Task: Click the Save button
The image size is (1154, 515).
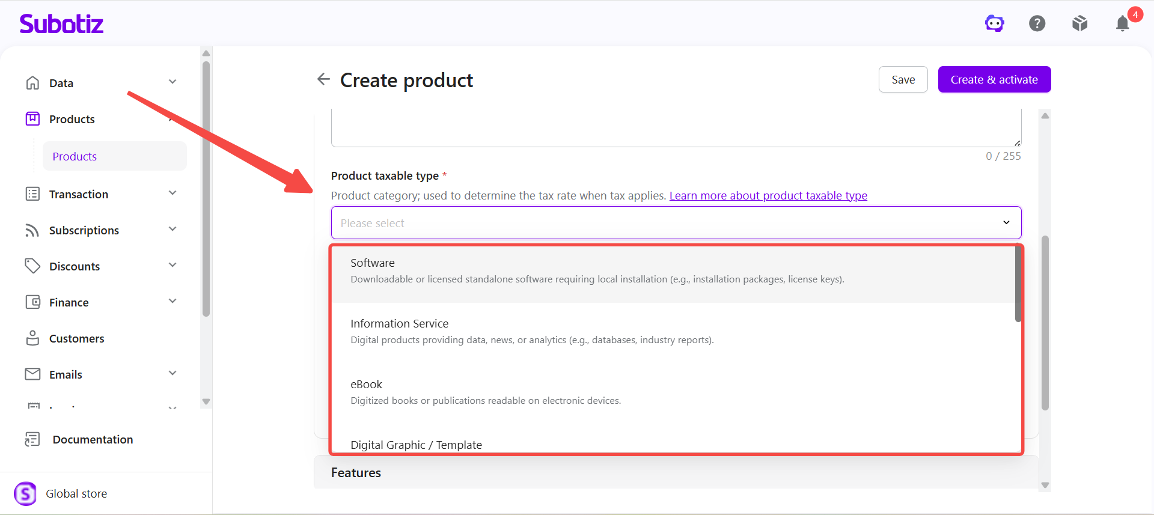Action: (x=903, y=79)
